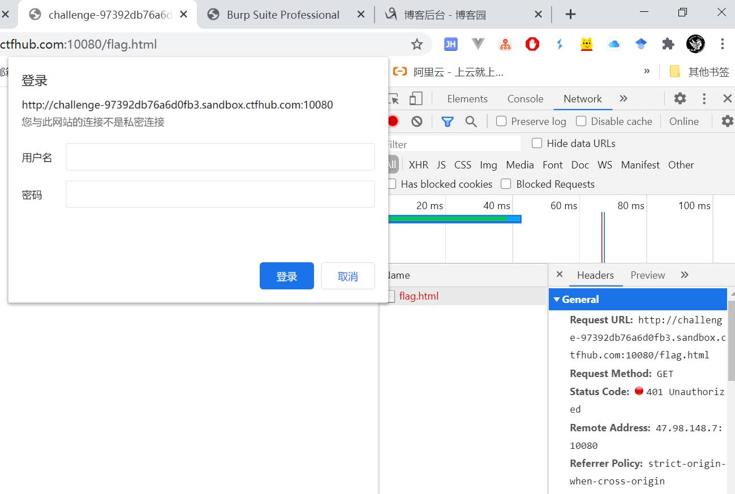Collapse the General headers section
Viewport: 735px width, 494px height.
[638, 300]
